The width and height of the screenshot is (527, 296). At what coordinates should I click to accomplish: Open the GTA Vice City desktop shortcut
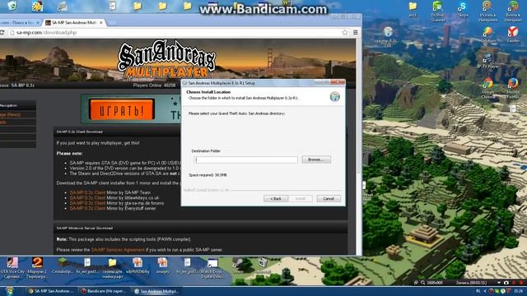point(12,267)
